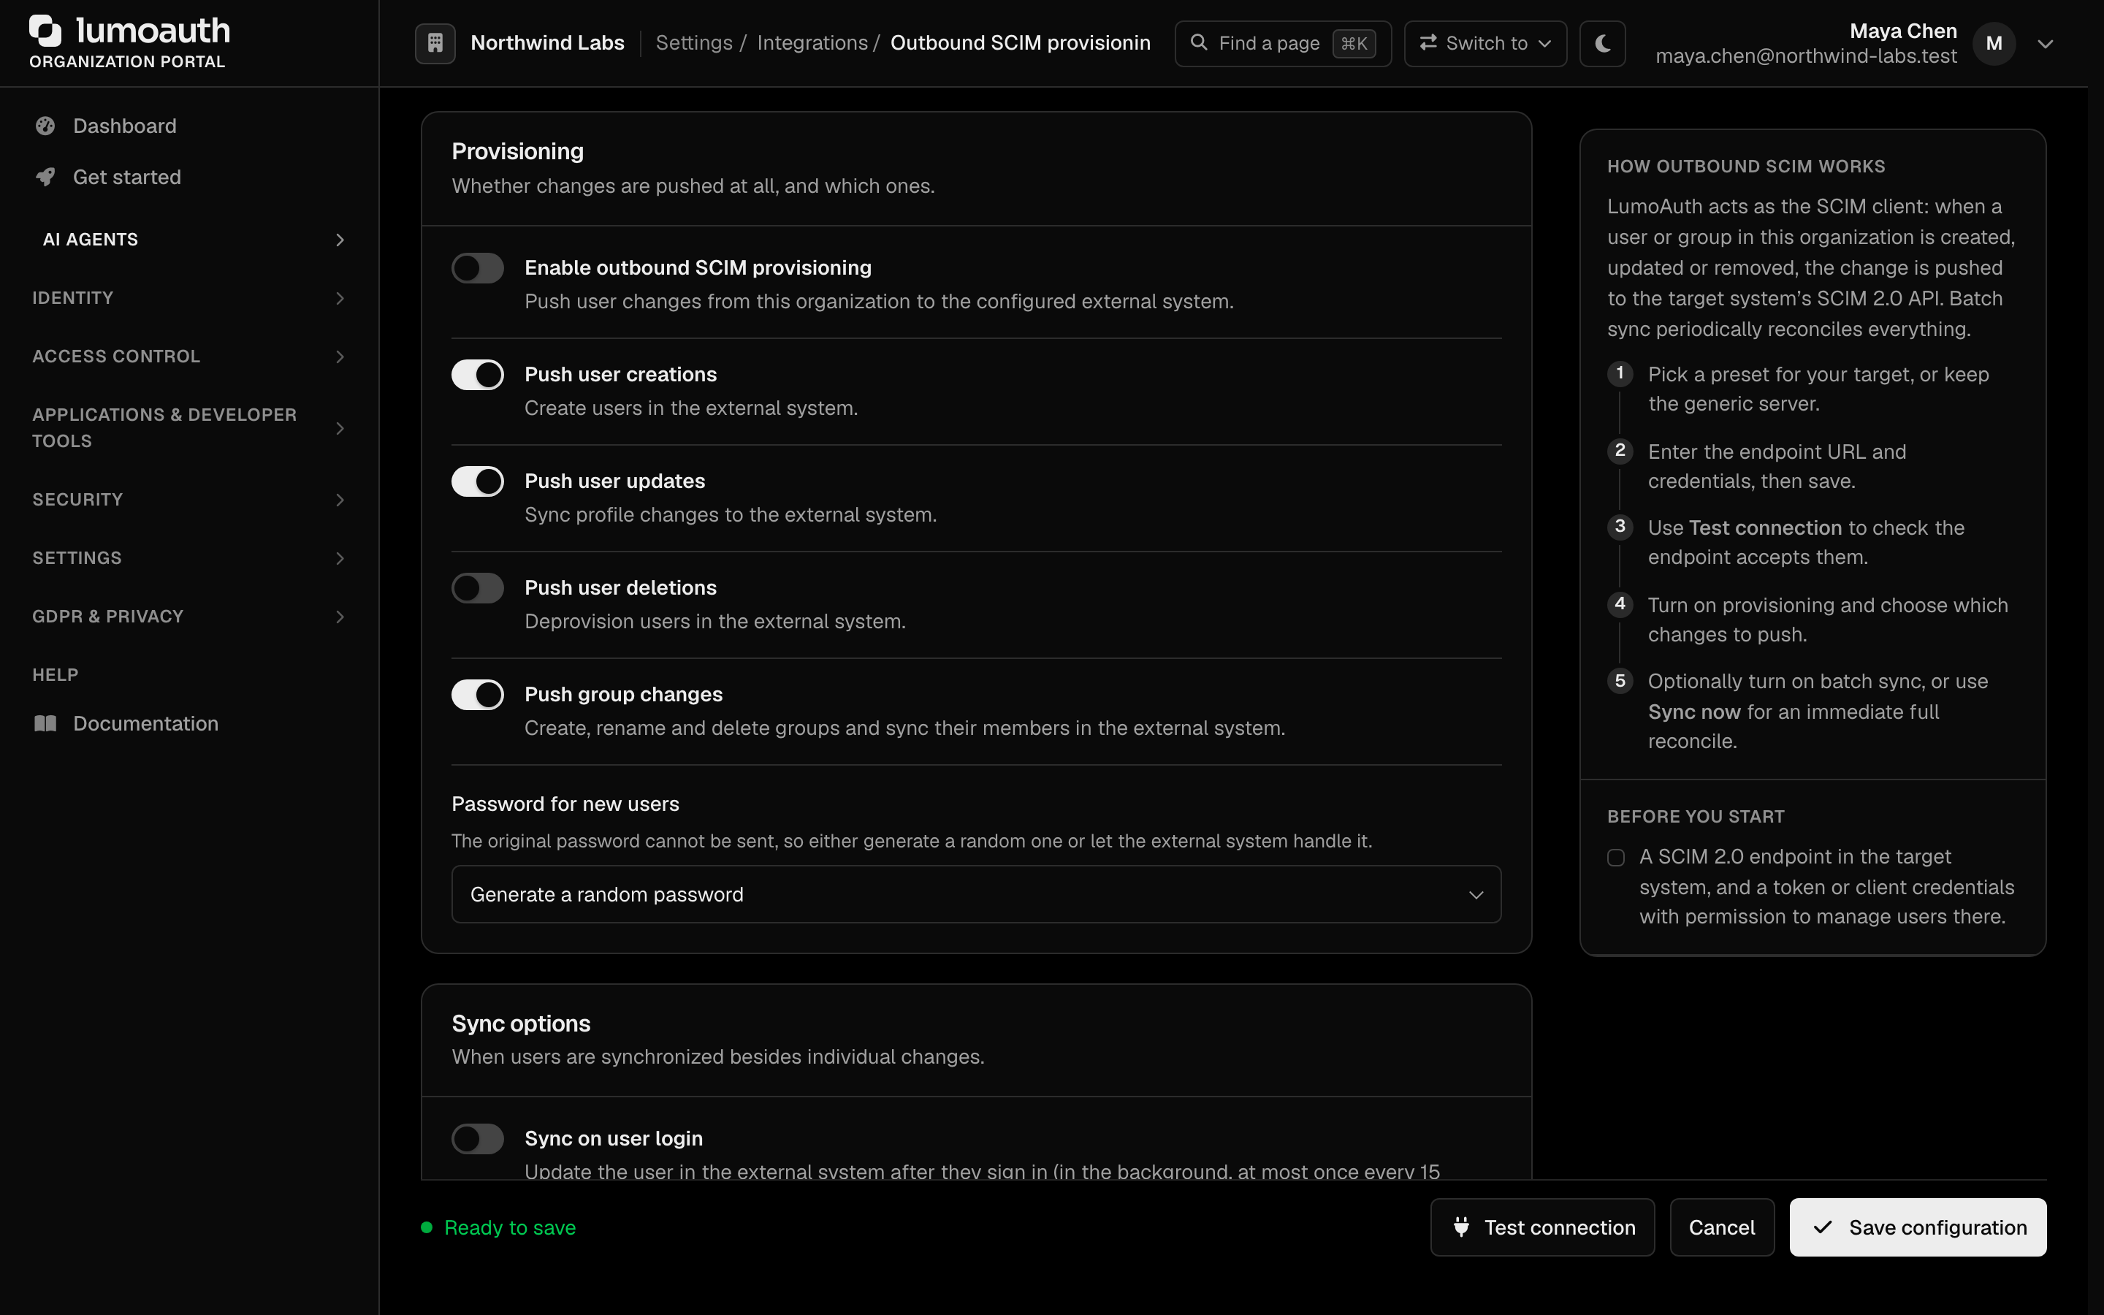Expand the AI AGENTS section

pos(189,239)
